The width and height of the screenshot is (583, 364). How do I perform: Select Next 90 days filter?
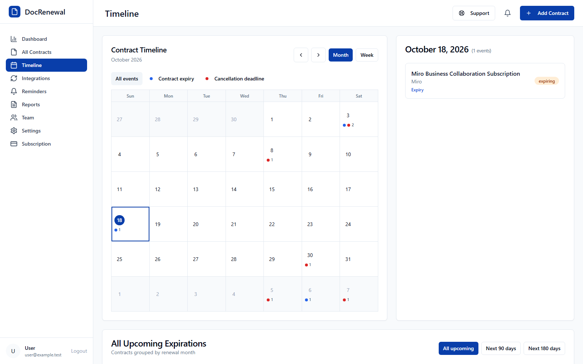click(501, 348)
